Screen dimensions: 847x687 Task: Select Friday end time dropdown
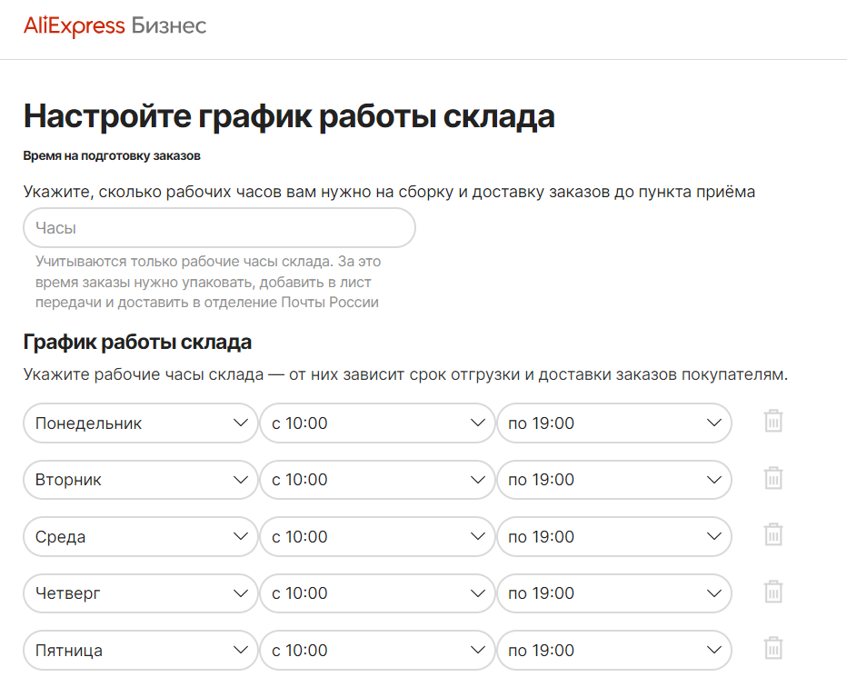point(613,651)
